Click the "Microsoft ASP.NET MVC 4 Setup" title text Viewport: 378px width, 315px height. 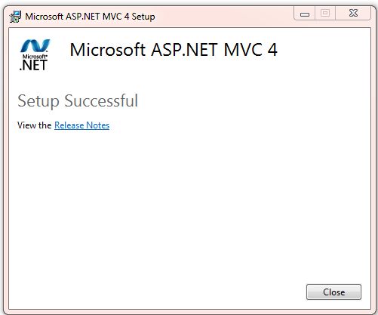tap(90, 17)
